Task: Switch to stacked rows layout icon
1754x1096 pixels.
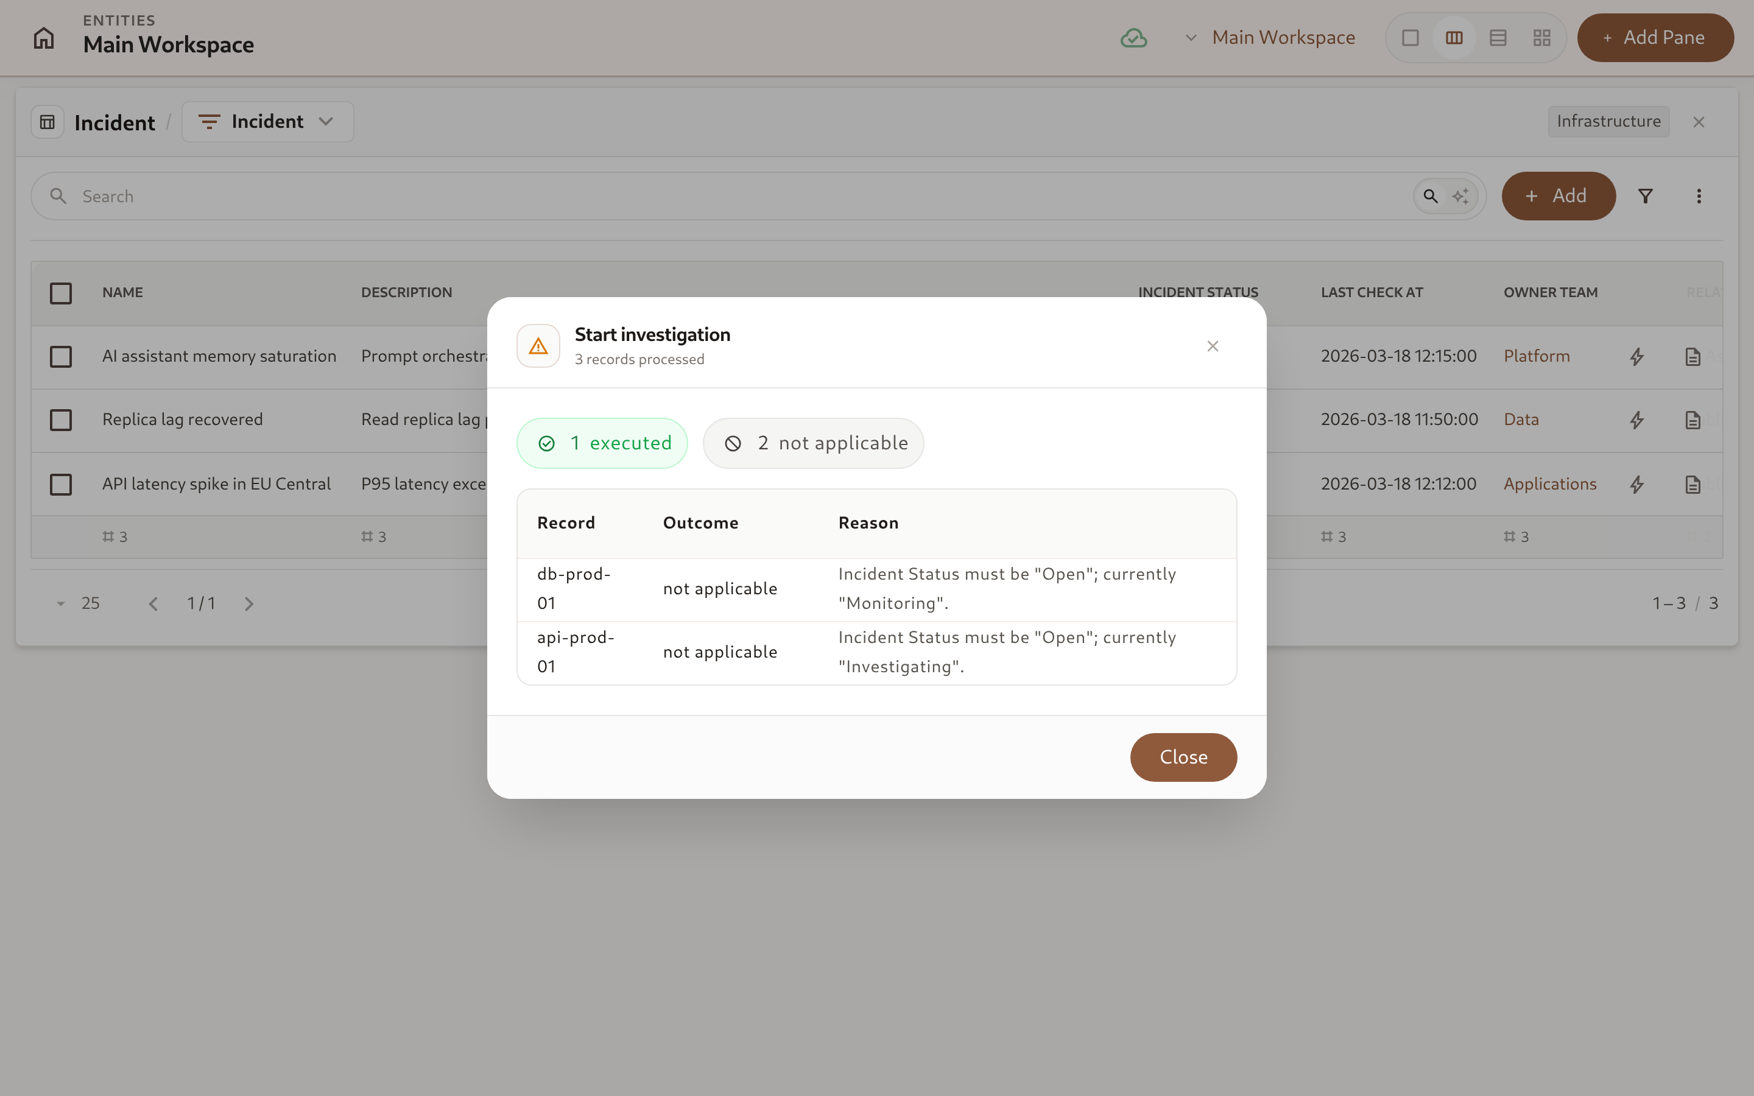Action: pyautogui.click(x=1498, y=38)
